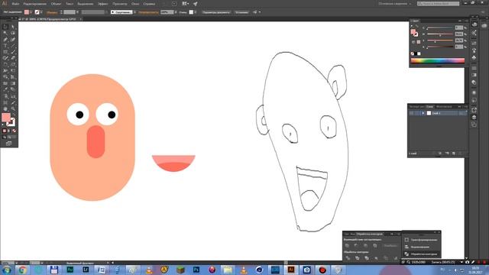489x275 pixels.
Task: Switch to the Слои tab
Action: (x=430, y=107)
